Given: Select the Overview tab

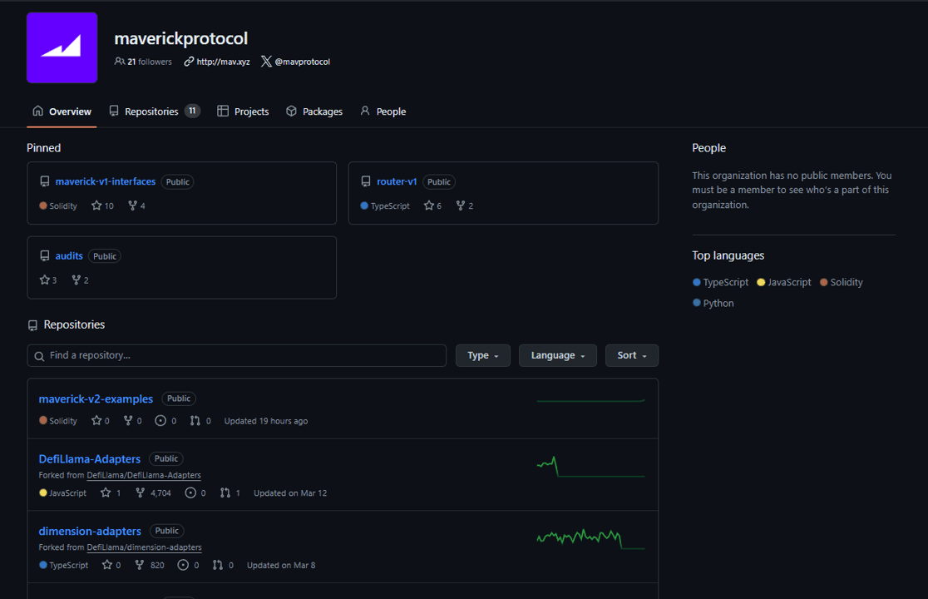Looking at the screenshot, I should pos(62,111).
